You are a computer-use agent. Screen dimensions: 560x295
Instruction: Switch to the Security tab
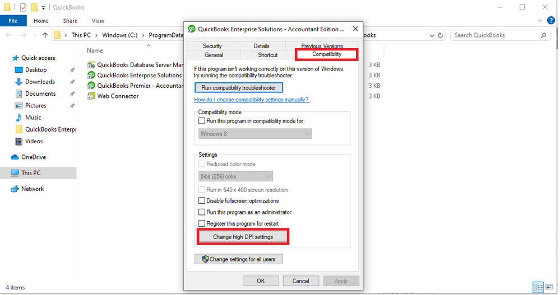click(x=212, y=46)
